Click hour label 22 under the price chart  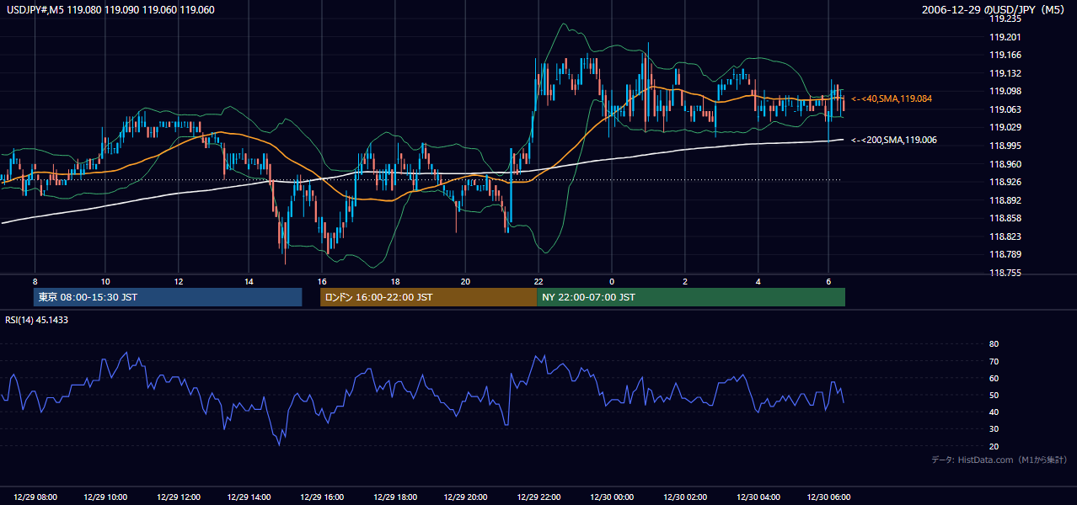(x=538, y=281)
